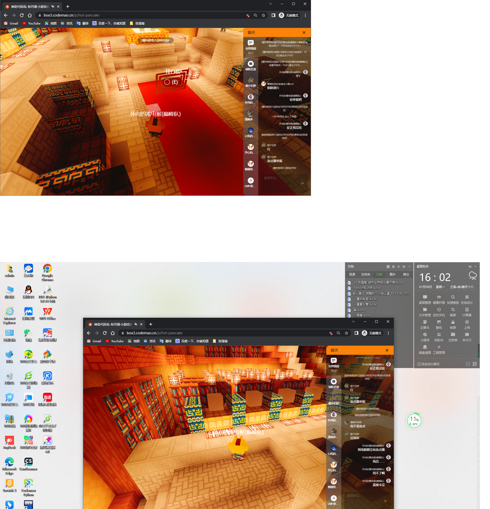Image resolution: width=490 pixels, height=509 pixels.
Task: Toggle tab mute icon in upper Chrome window
Action: click(53, 6)
